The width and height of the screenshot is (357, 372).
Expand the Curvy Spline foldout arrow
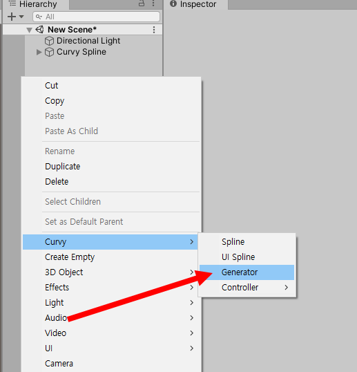point(39,52)
